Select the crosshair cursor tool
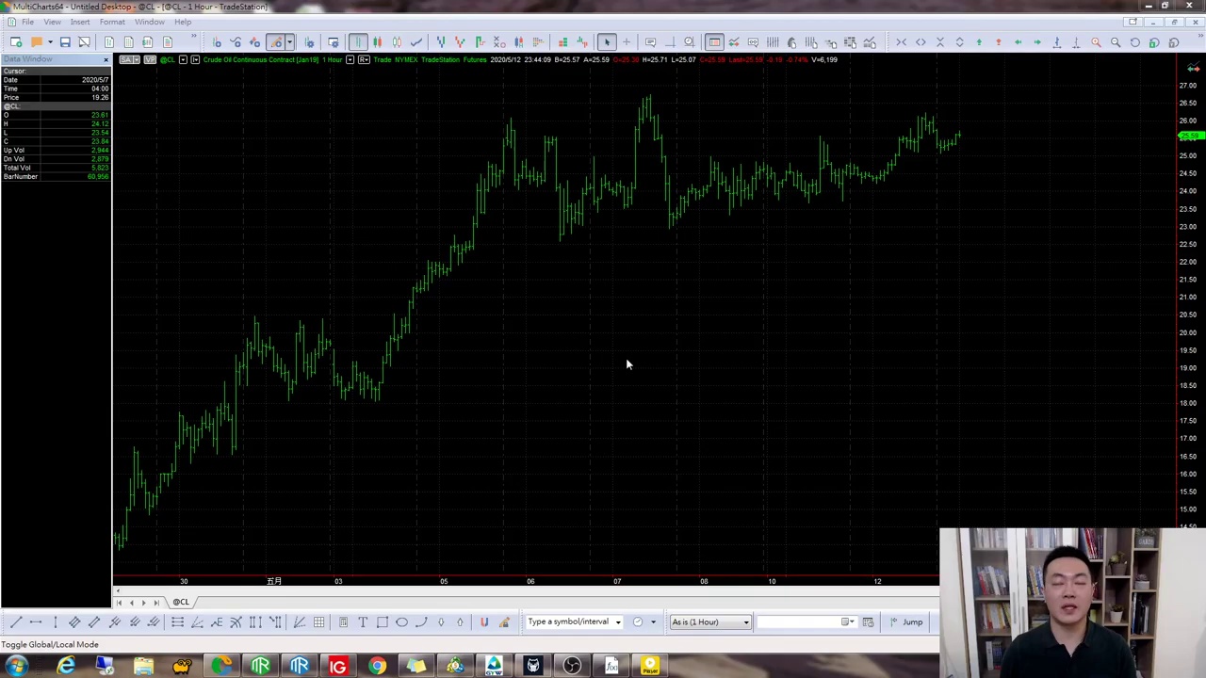The width and height of the screenshot is (1206, 678). tap(627, 42)
